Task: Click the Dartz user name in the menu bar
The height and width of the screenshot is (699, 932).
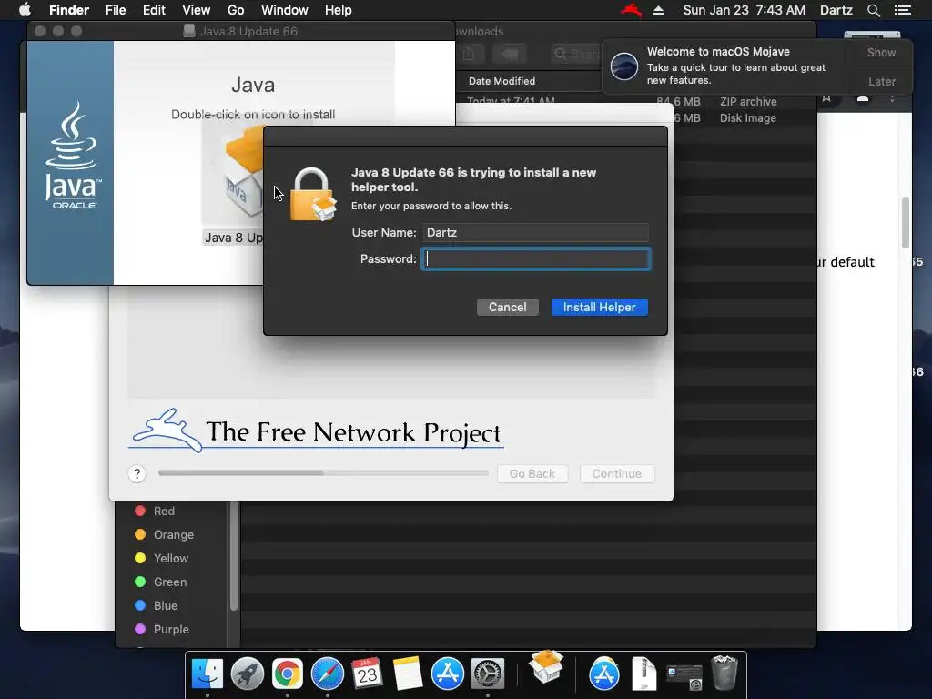Action: click(836, 10)
